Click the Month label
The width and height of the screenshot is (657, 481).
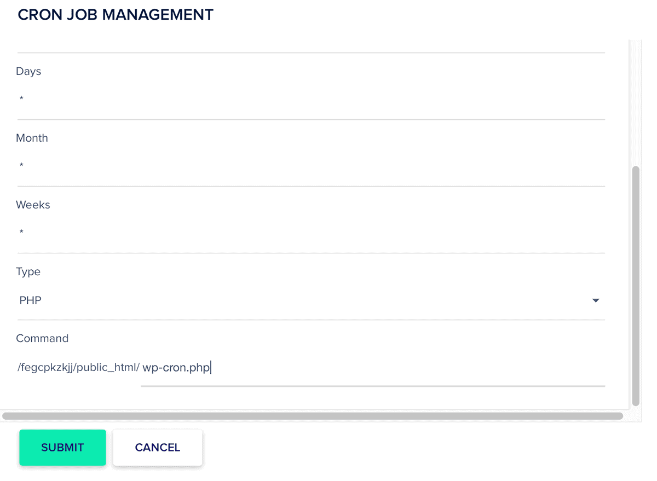[x=32, y=138]
